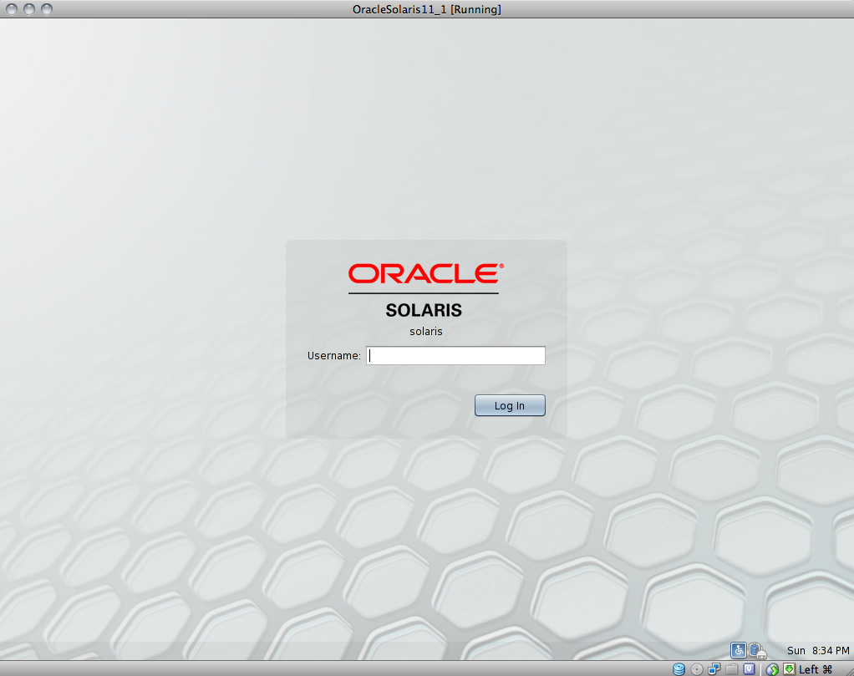854x676 pixels.
Task: Open the VirtualBox network adapter indicator
Action: [x=714, y=669]
